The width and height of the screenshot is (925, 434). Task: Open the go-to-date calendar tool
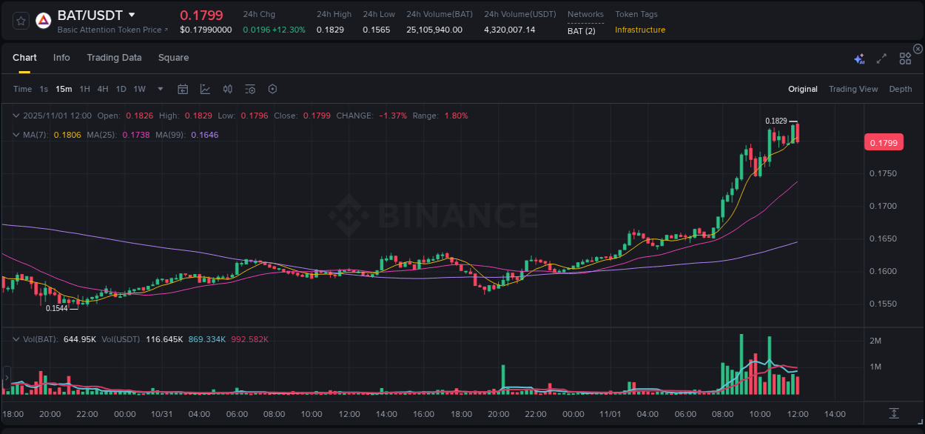click(x=183, y=88)
